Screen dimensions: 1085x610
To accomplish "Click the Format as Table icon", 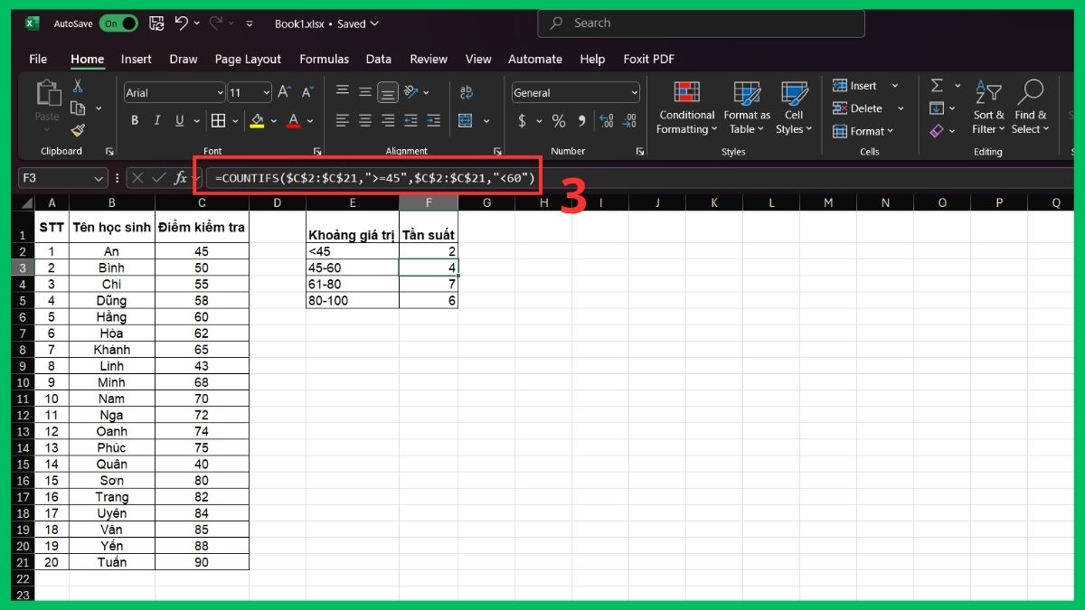I will coord(746,107).
